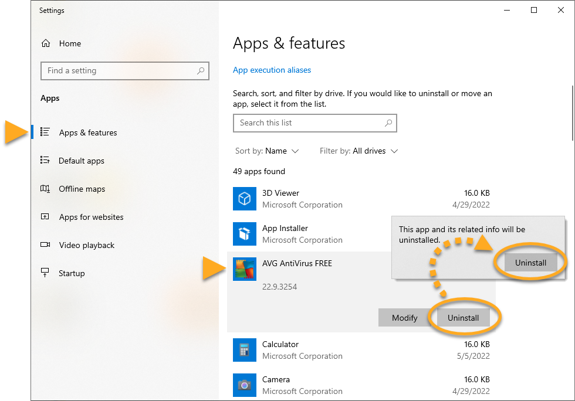Open the Startup settings page

tap(72, 273)
